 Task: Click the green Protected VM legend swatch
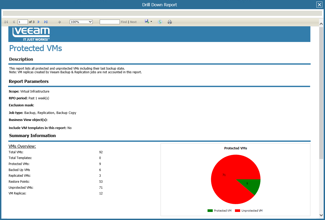210,211
